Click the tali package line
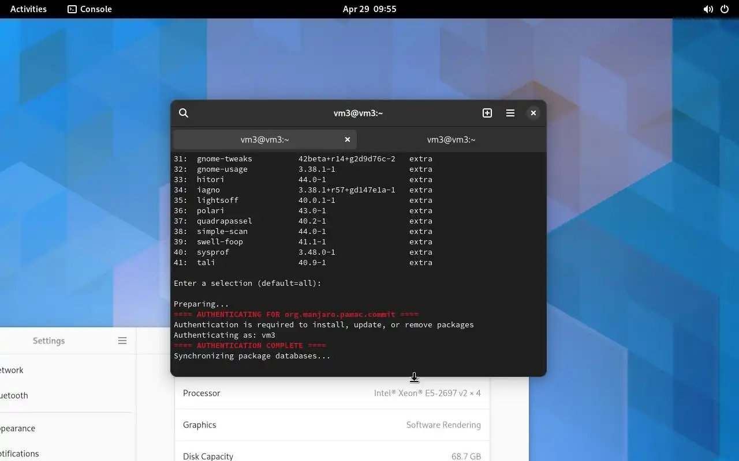The width and height of the screenshot is (739, 461). pyautogui.click(x=303, y=262)
